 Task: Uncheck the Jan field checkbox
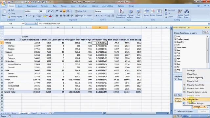[175, 50]
